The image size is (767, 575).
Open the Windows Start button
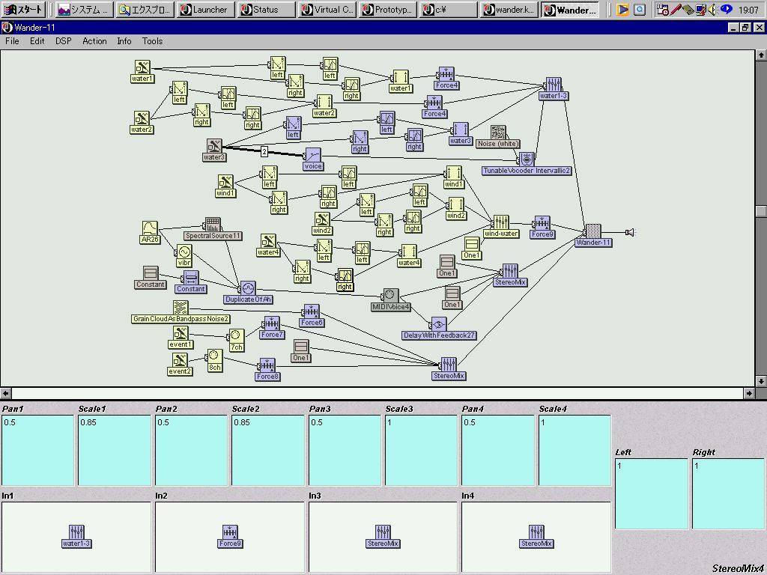pyautogui.click(x=23, y=9)
